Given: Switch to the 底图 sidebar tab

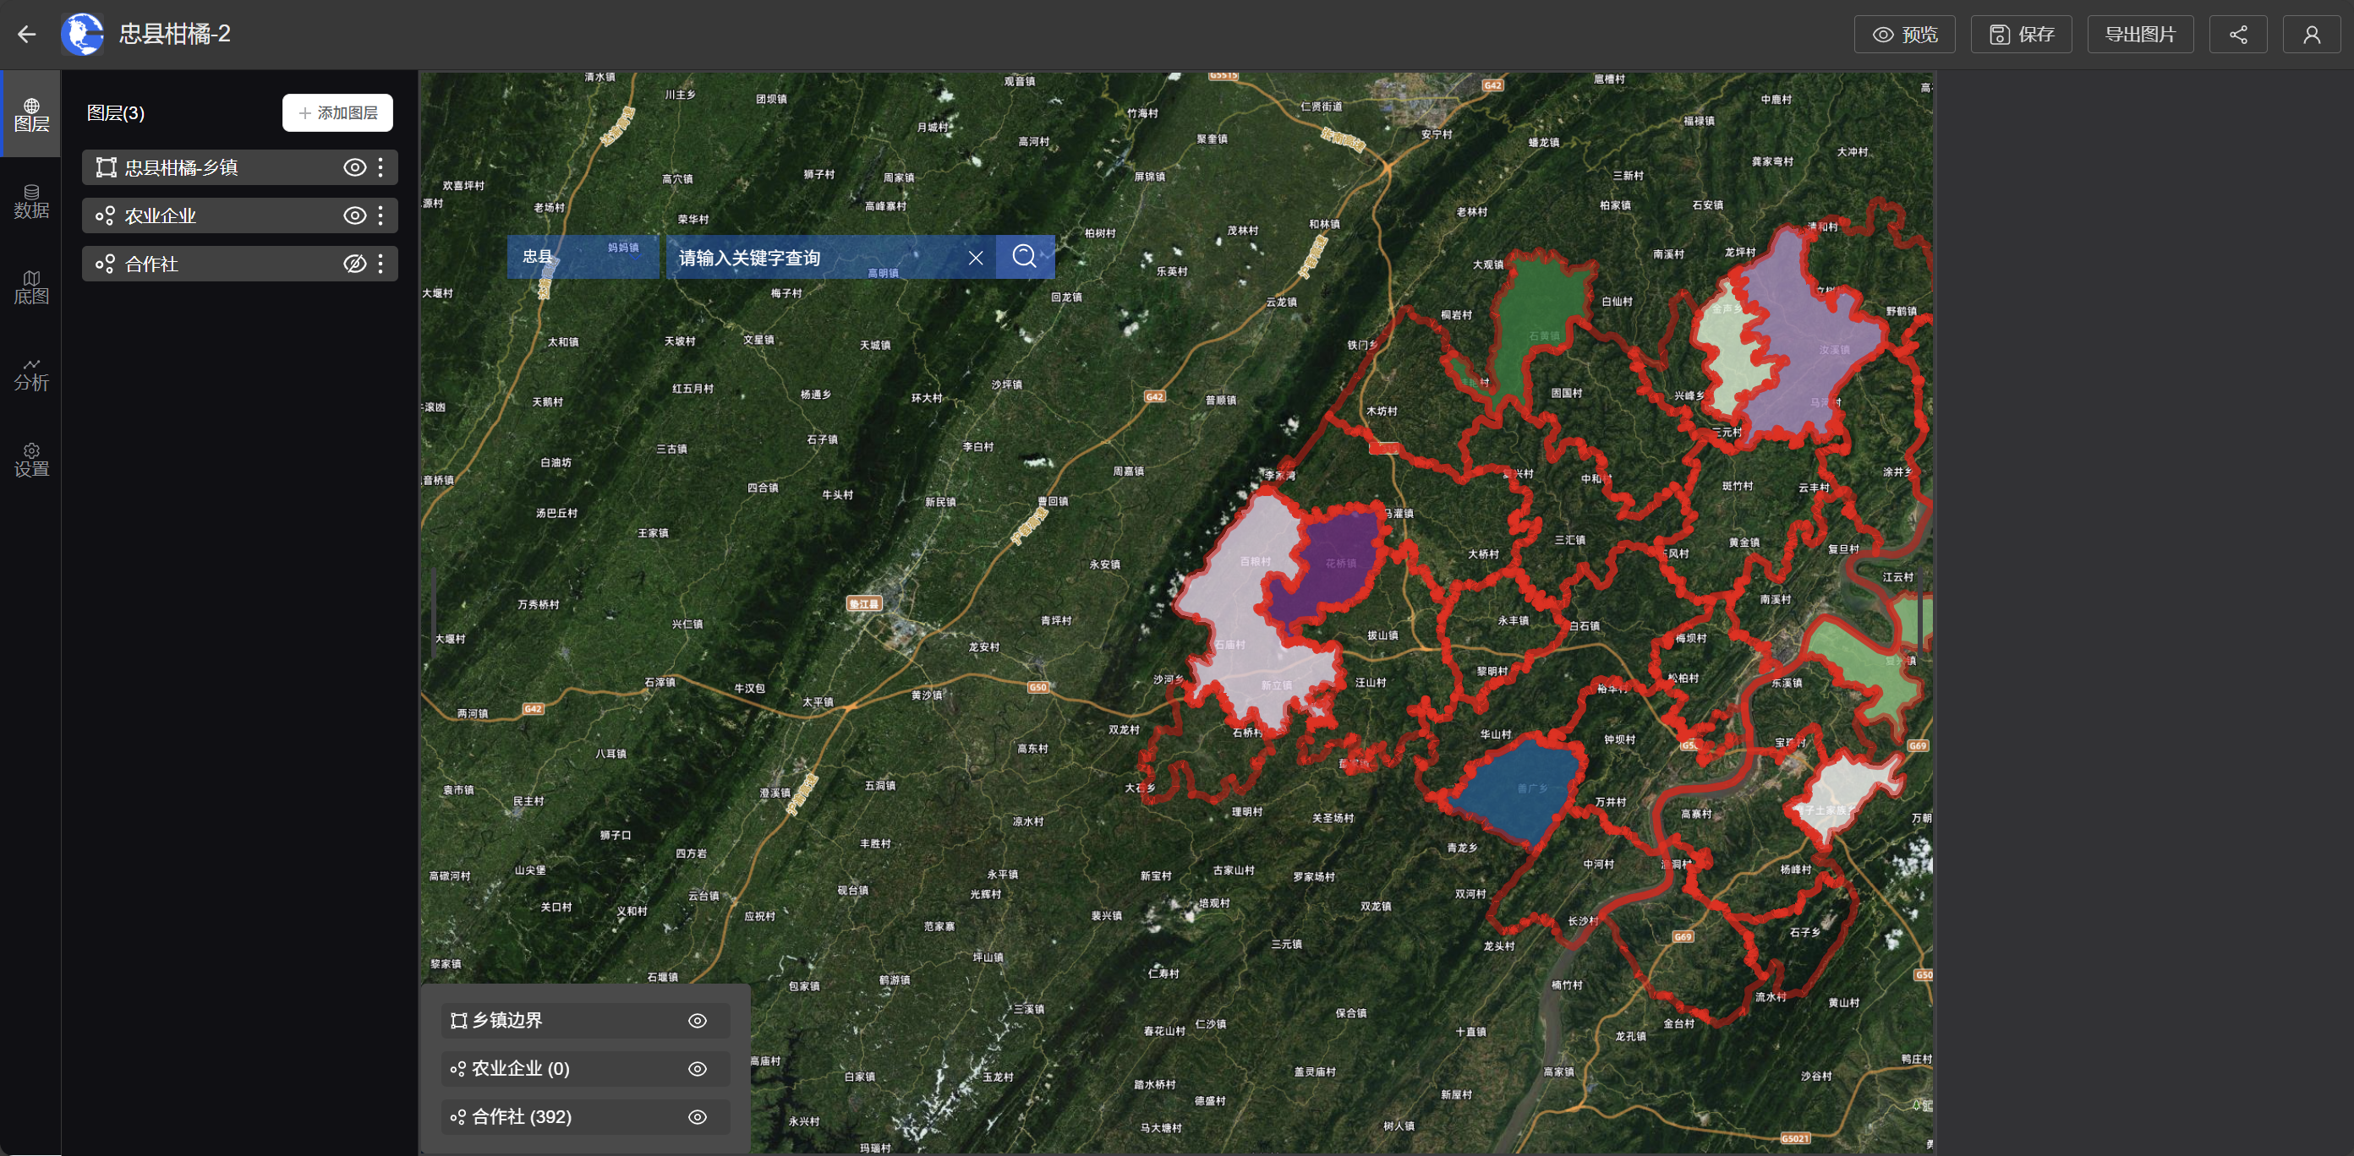Looking at the screenshot, I should pos(31,286).
